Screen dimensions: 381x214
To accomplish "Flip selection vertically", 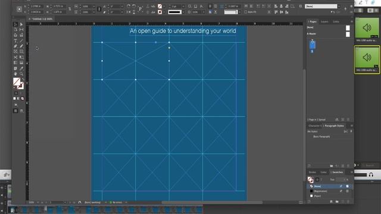I will tap(134, 12).
